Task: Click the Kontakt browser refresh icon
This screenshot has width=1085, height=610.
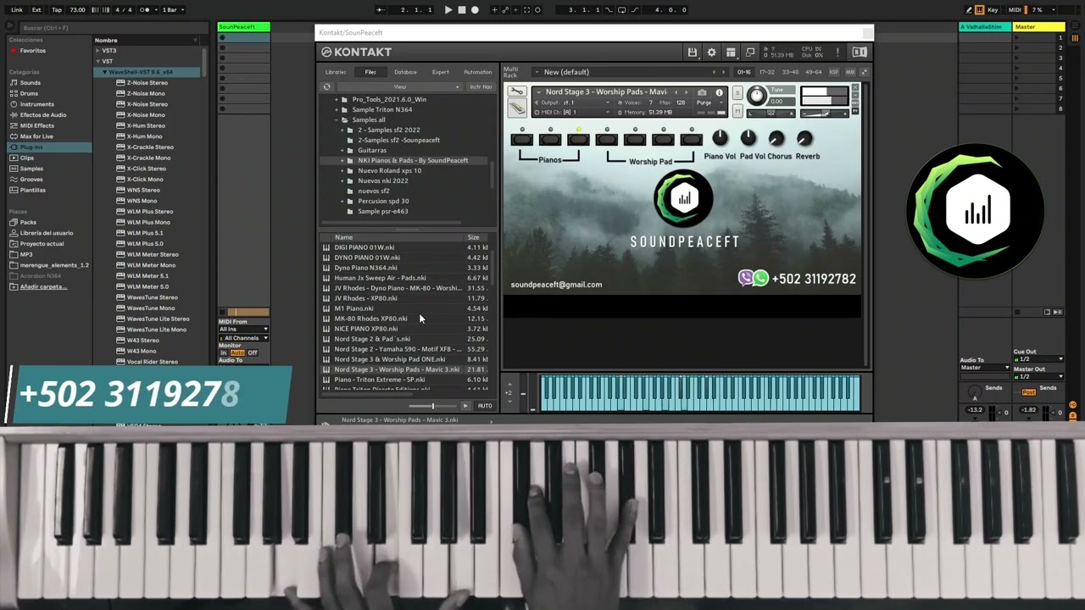Action: [x=326, y=86]
